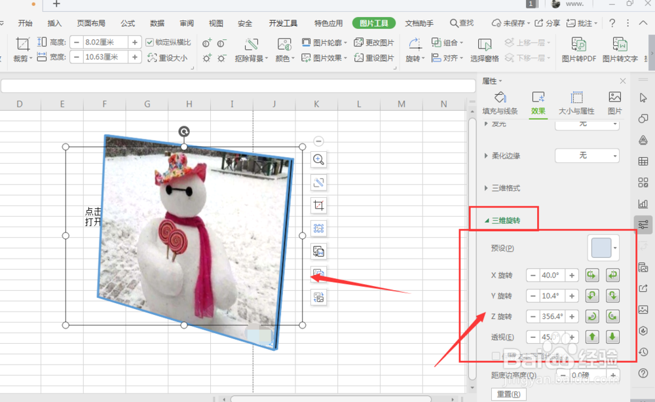
Task: Click the 上移一层 bring forward icon
Action: tap(509, 42)
